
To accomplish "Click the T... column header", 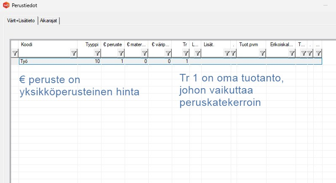I will 301,44.
